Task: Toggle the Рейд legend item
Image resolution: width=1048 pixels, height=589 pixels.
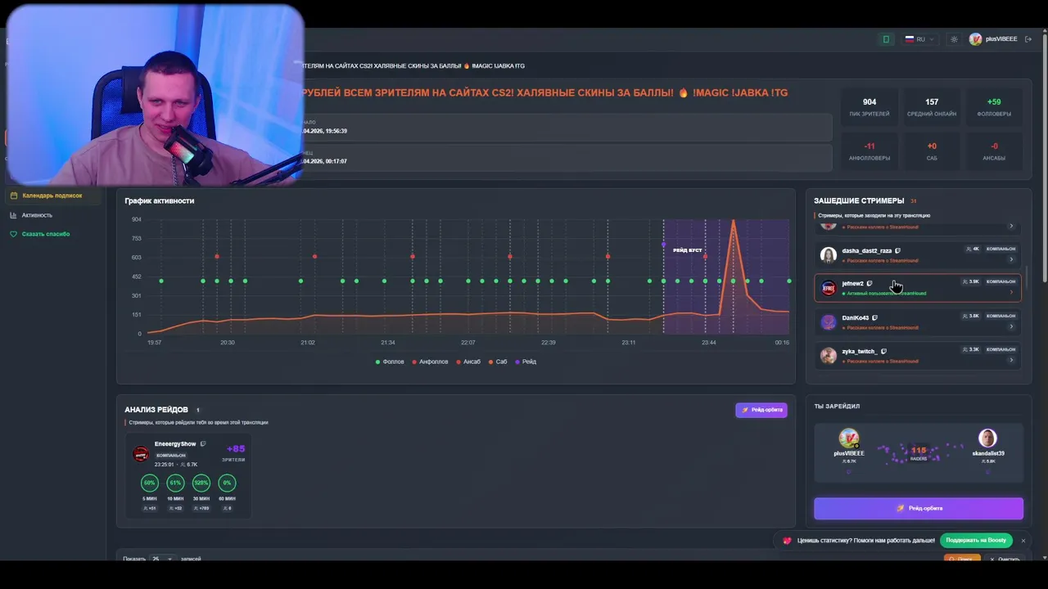Action: 526,362
